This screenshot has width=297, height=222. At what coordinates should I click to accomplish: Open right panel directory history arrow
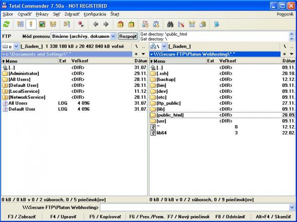292,54
